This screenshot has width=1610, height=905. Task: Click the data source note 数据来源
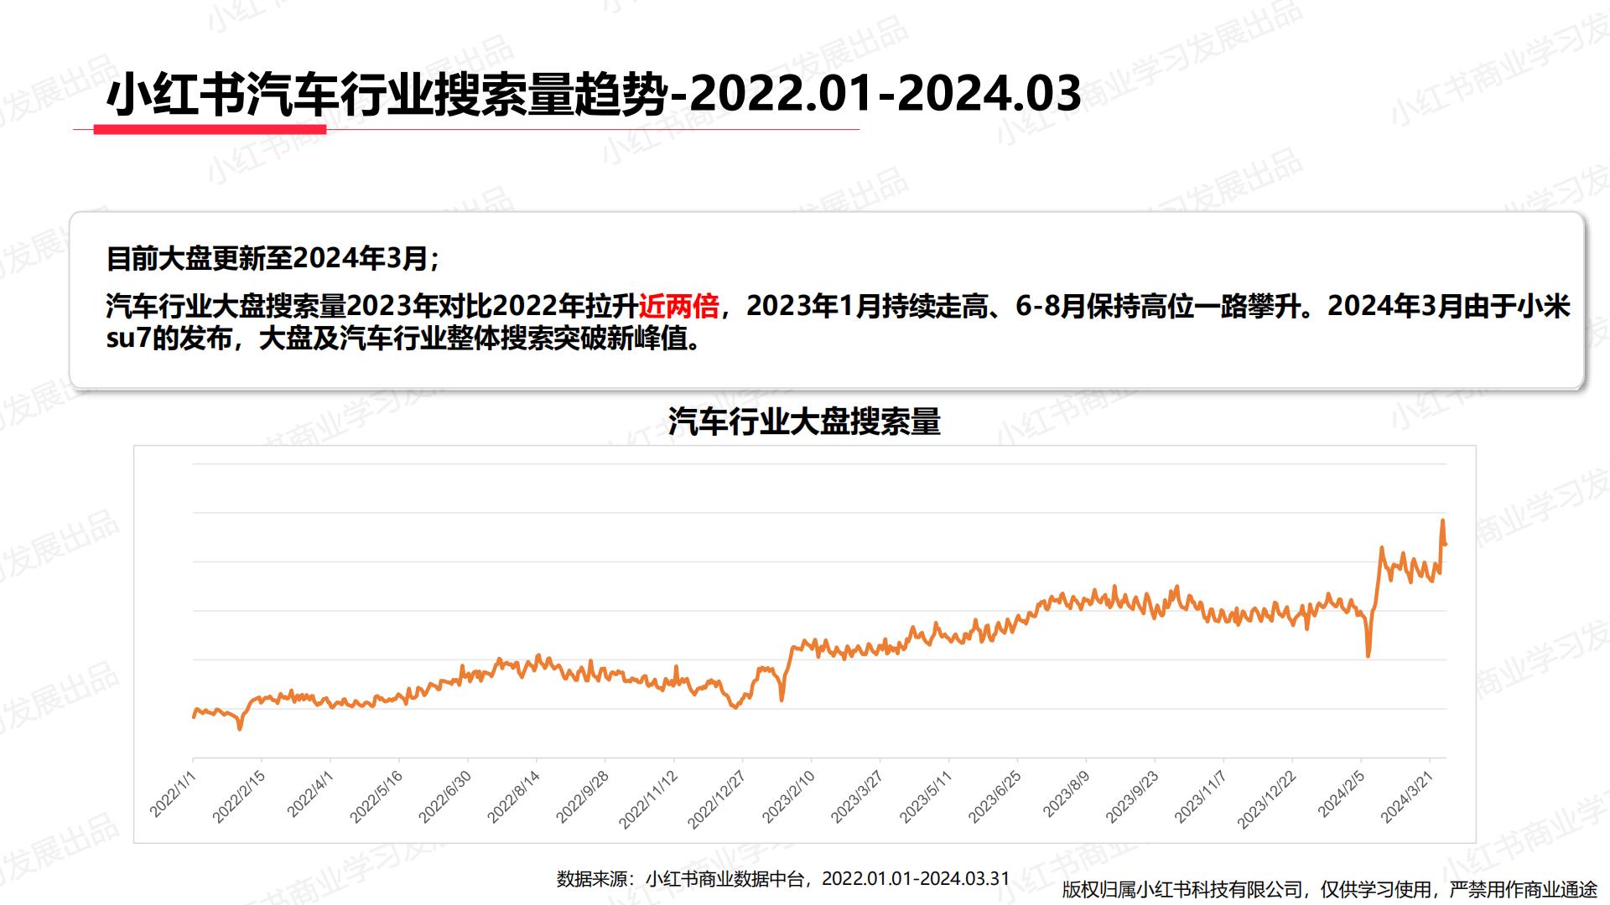(x=783, y=878)
